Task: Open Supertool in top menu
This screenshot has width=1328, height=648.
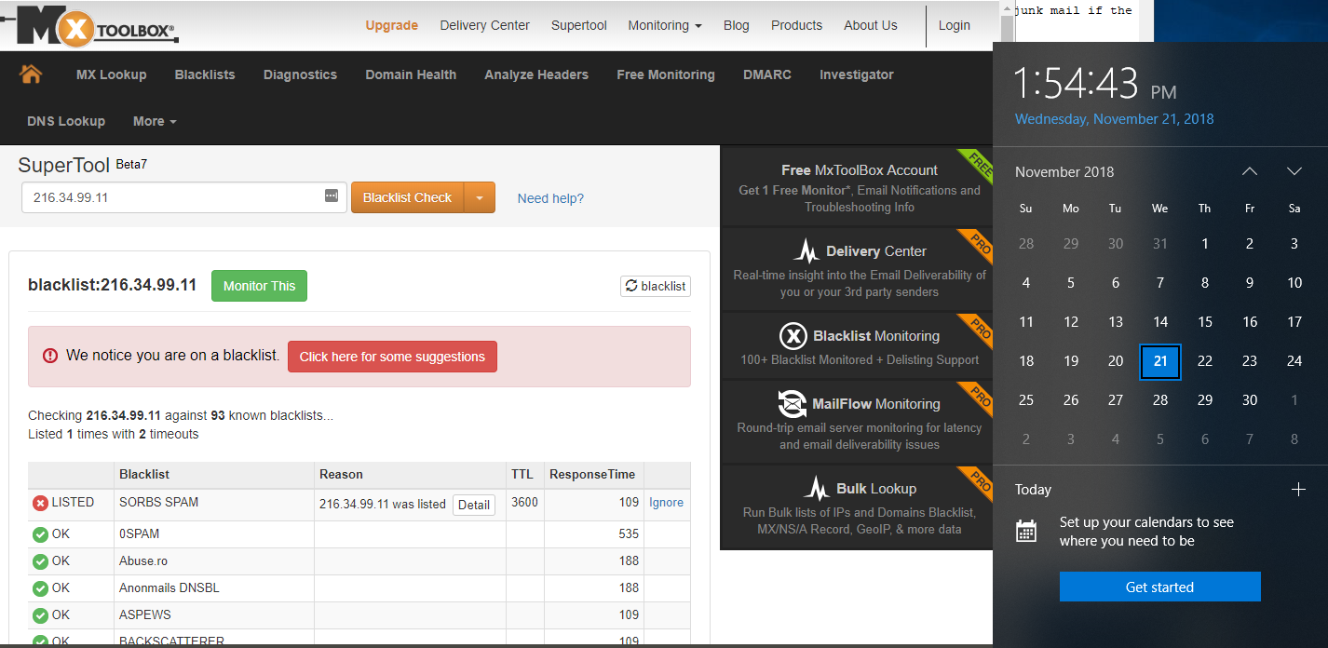Action: [x=579, y=25]
